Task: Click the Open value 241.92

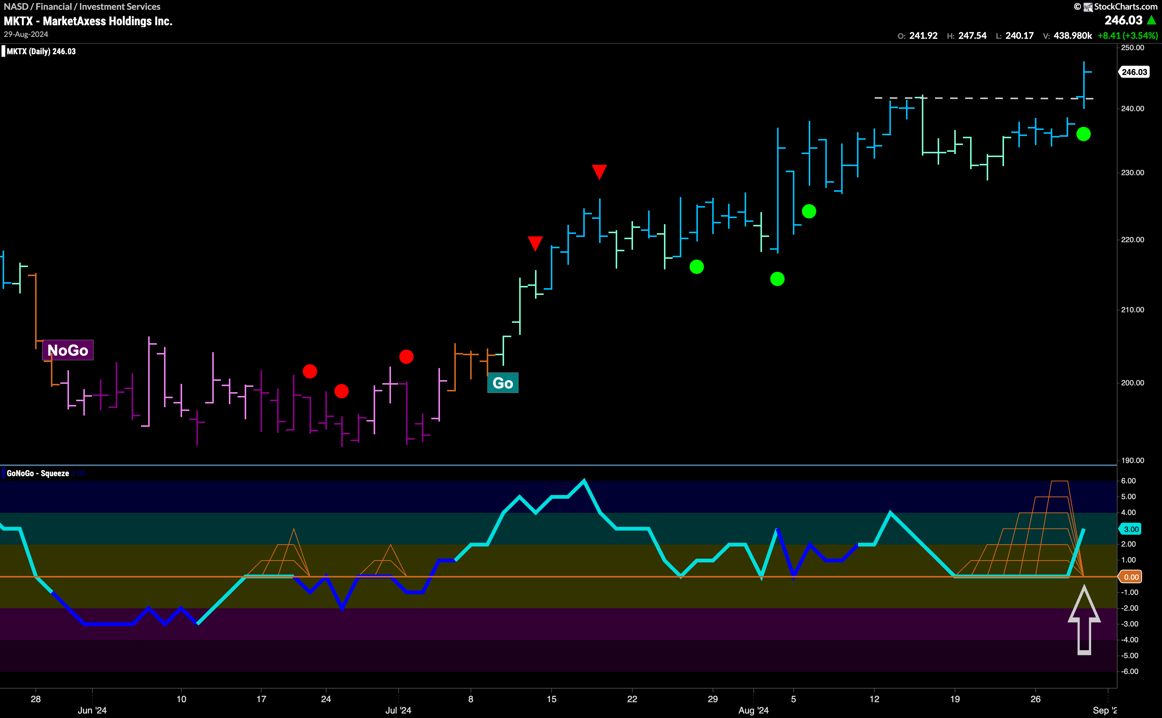Action: coord(923,36)
